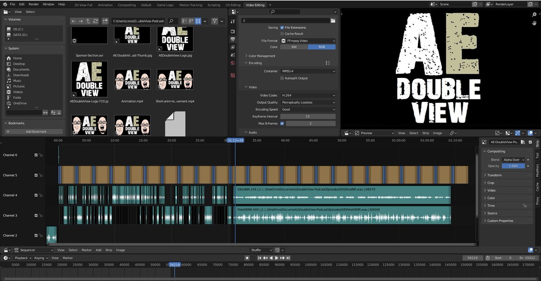Open View Layer properties tab icon
Viewport: 541px width, 281px height.
pyautogui.click(x=233, y=47)
